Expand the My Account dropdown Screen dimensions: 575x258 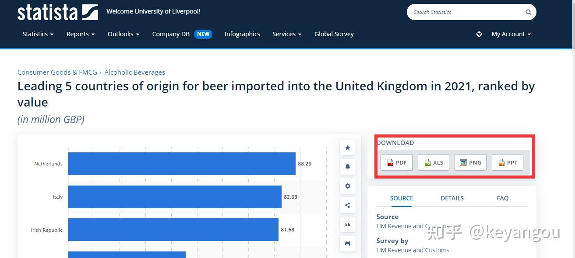click(511, 34)
